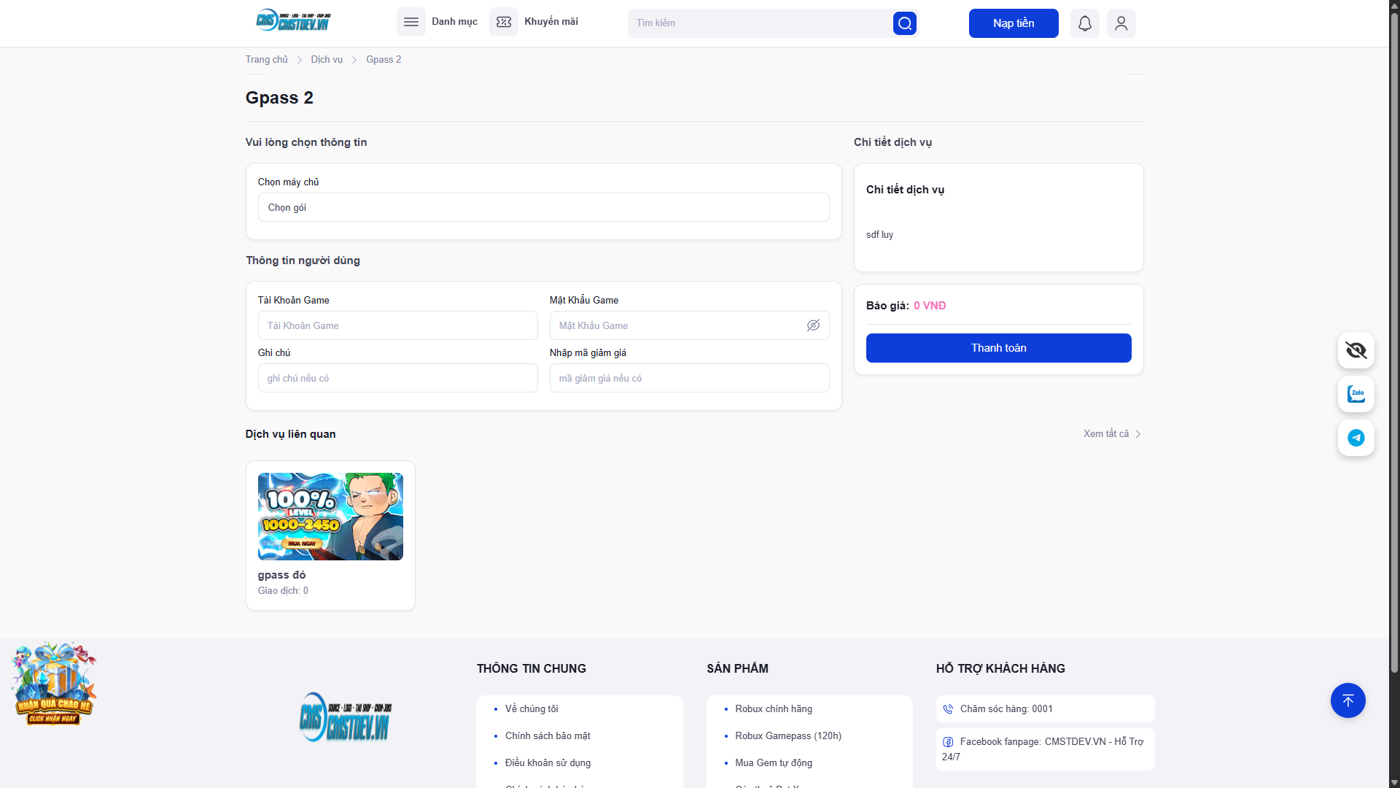The image size is (1400, 788).
Task: Open the user account profile icon
Action: pyautogui.click(x=1121, y=23)
